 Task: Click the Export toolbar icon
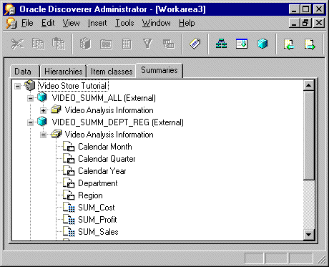tap(310, 44)
